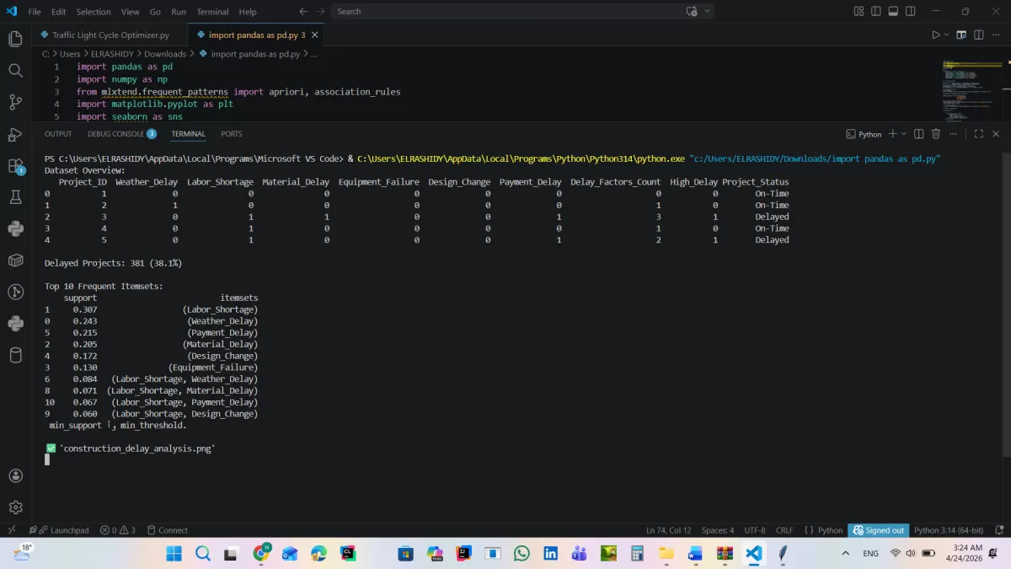The height and width of the screenshot is (569, 1011).
Task: Click the Run Python File play button
Action: click(x=935, y=35)
